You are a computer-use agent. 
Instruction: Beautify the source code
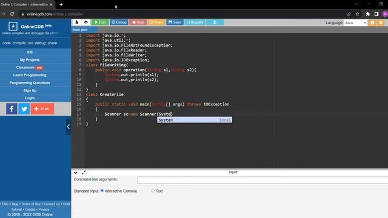[195, 22]
